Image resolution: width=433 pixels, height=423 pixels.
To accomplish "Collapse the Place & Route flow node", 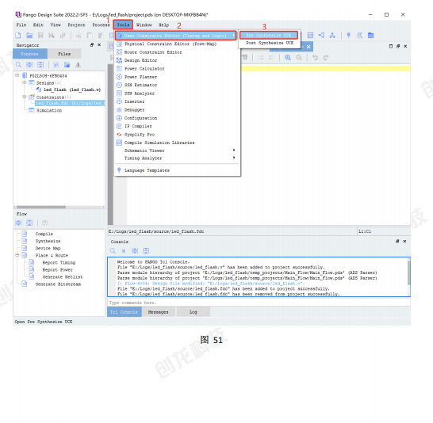I will [17, 255].
